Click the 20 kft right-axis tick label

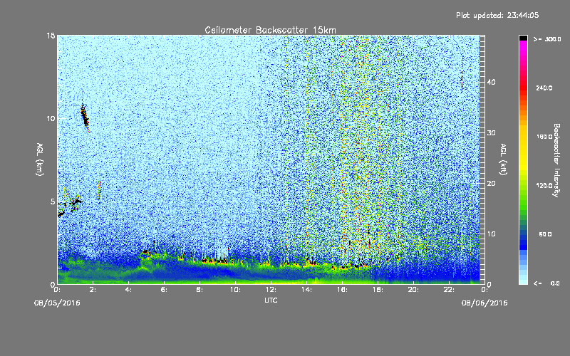(491, 184)
